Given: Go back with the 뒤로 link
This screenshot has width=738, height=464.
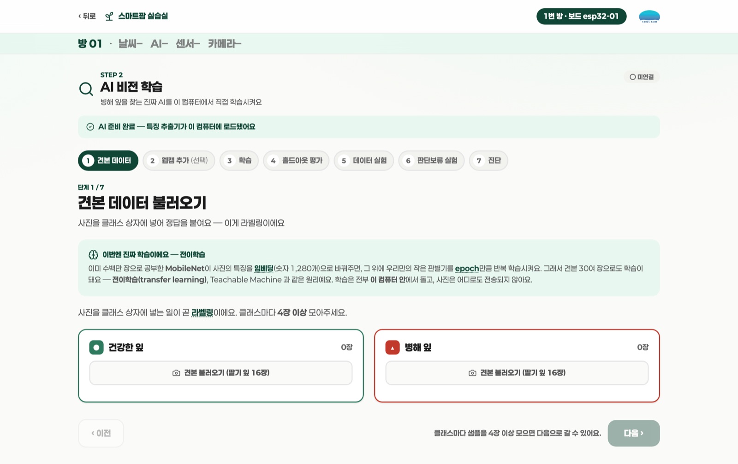Looking at the screenshot, I should point(87,17).
